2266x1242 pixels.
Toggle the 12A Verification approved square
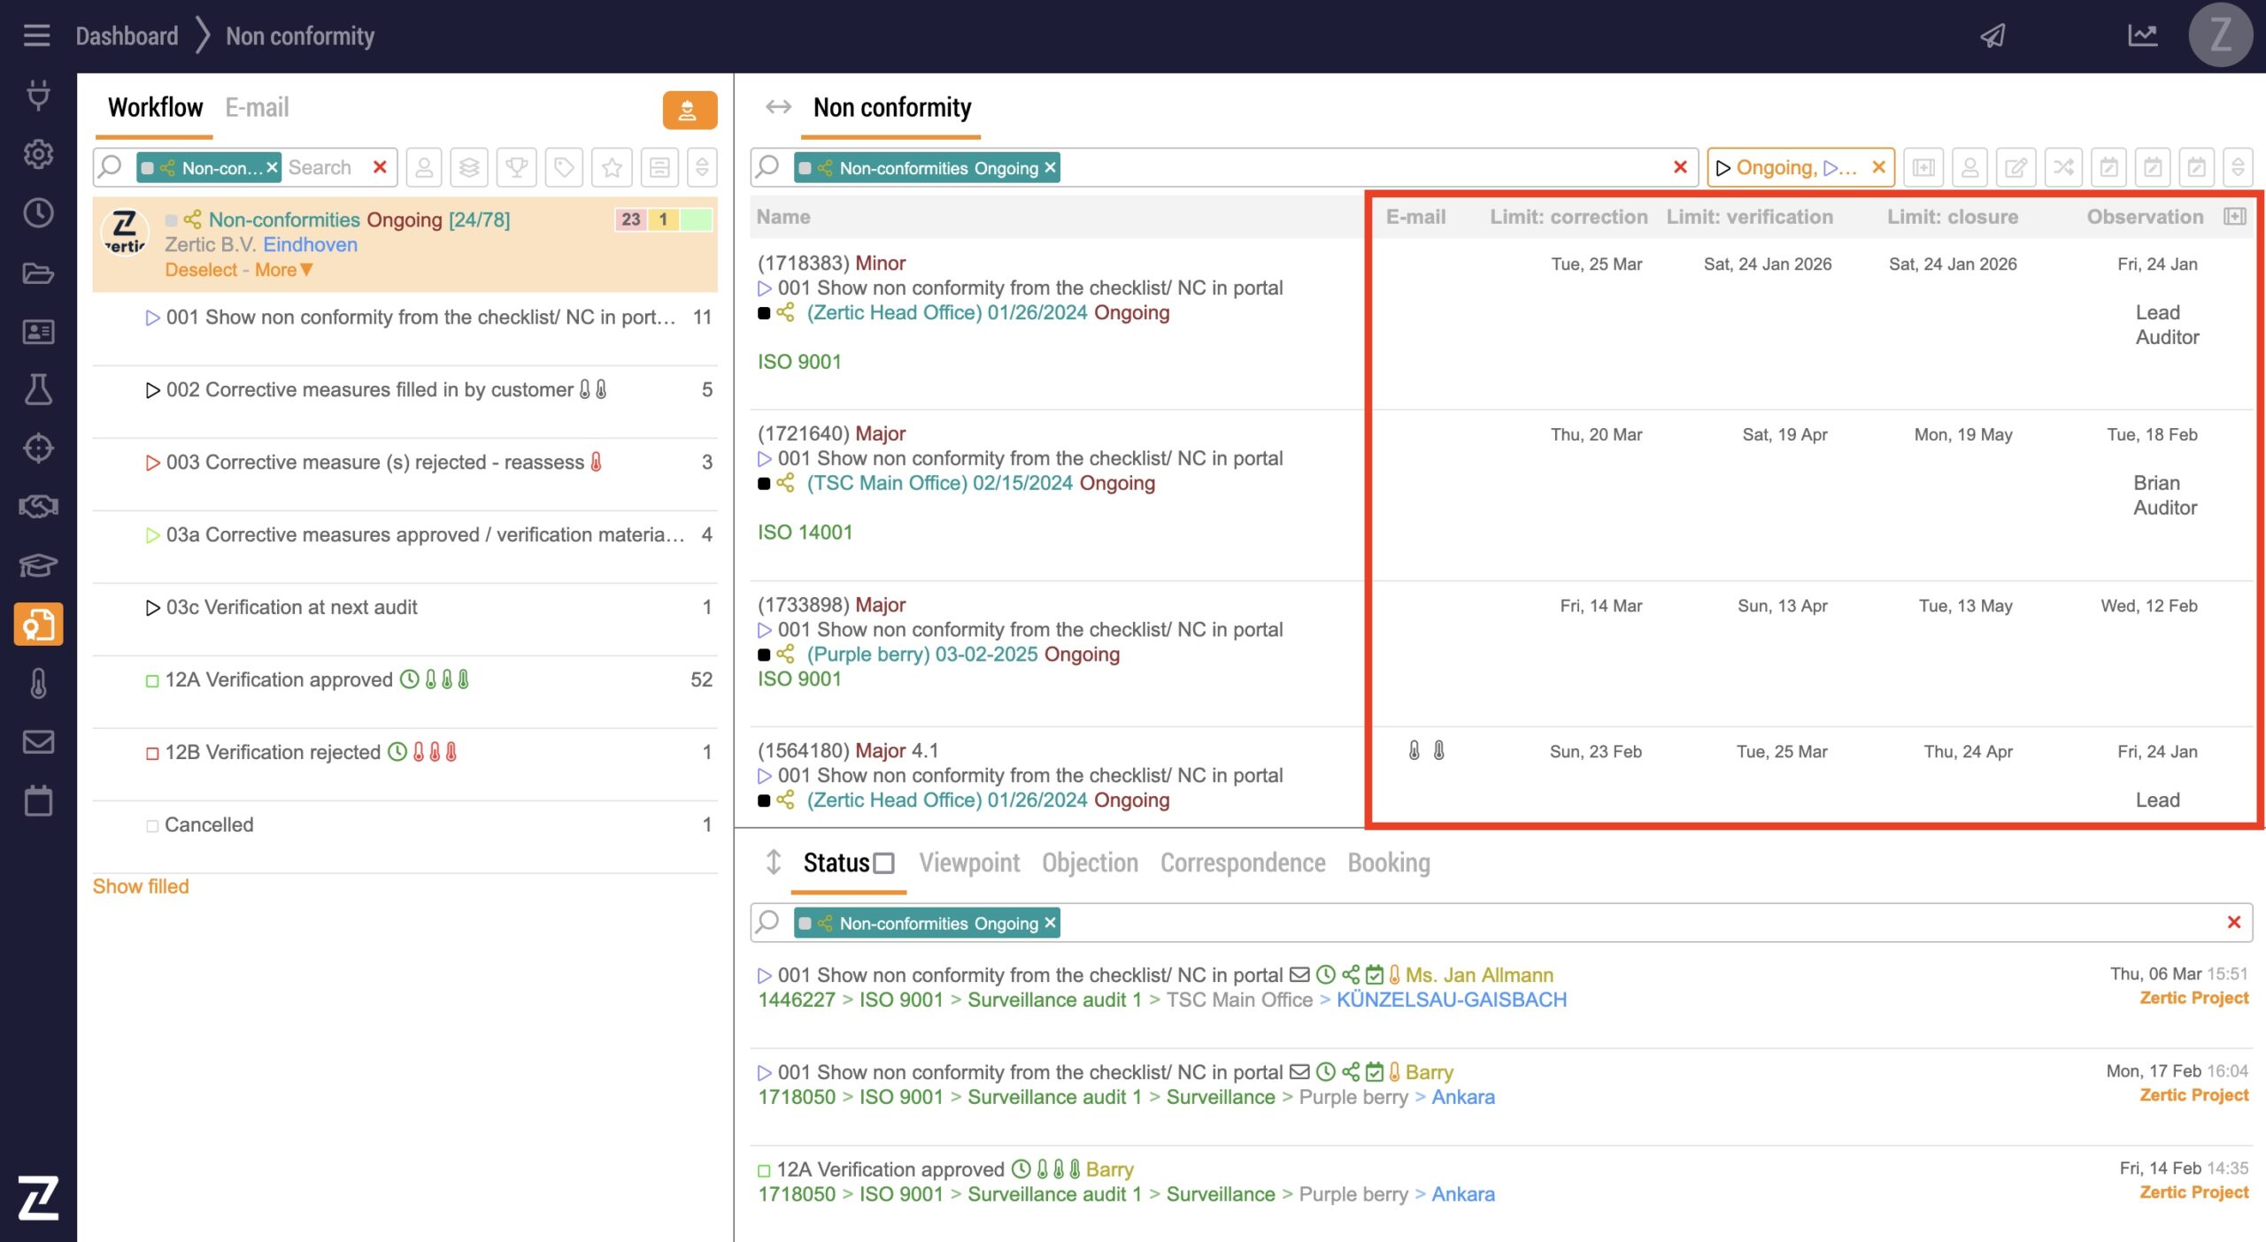(x=152, y=680)
